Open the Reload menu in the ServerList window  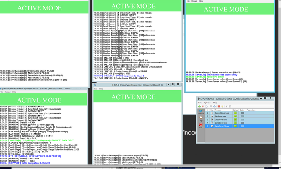(194, 1)
